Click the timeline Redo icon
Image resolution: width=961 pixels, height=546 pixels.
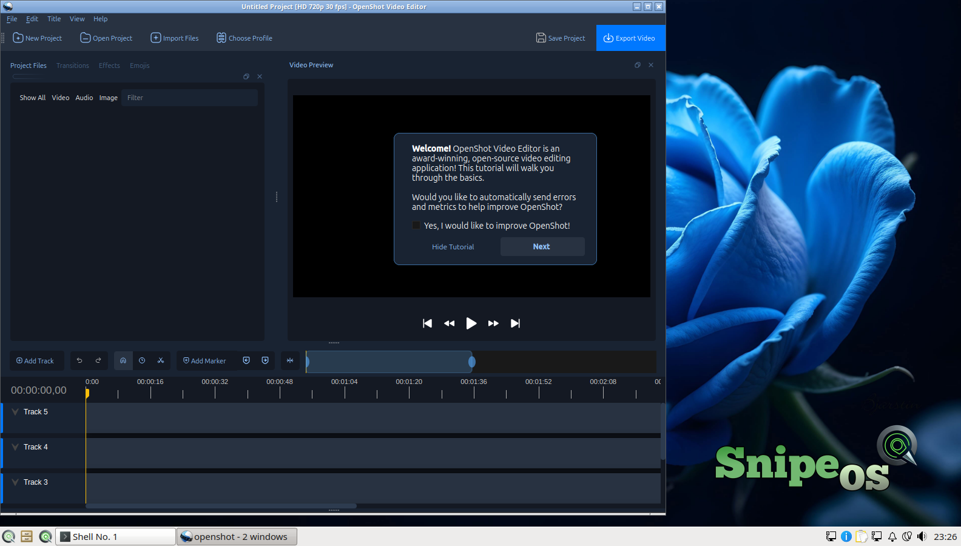click(98, 360)
